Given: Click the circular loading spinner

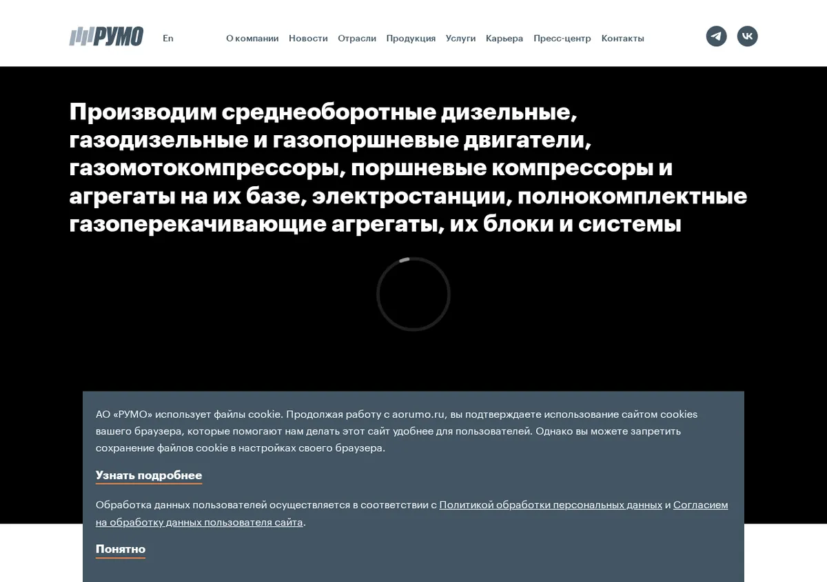Looking at the screenshot, I should tap(413, 294).
